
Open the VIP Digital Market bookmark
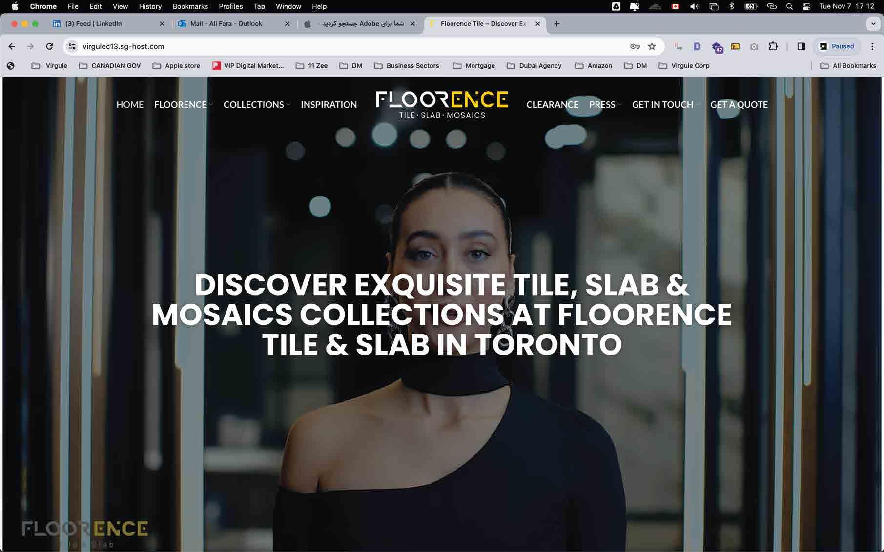coord(248,66)
